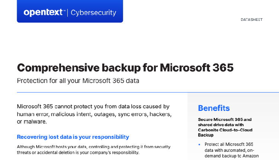Image resolution: width=279 pixels, height=160 pixels.
Task: Click the Cybersecurity text in the banner
Action: (93, 13)
